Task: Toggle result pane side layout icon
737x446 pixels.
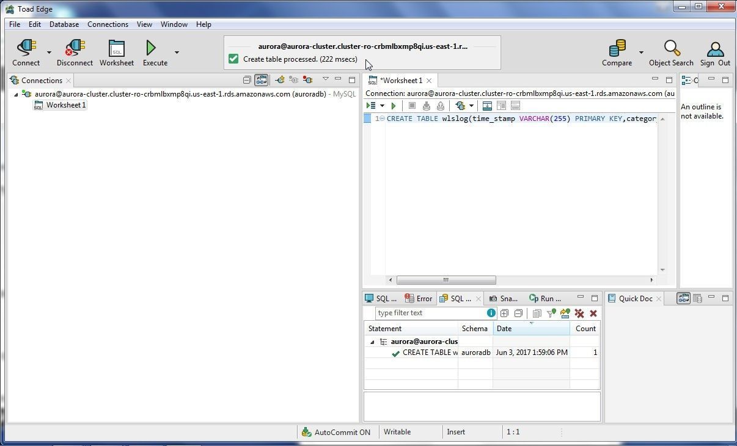Action: pos(501,106)
